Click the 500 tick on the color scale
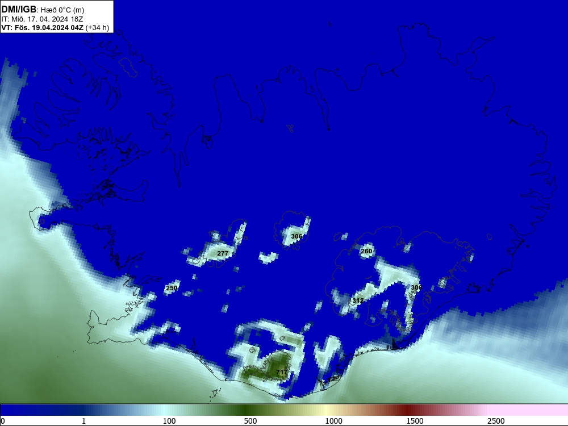568x426 pixels. [x=250, y=421]
